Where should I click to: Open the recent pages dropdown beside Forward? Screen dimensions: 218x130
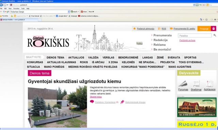[7, 5]
